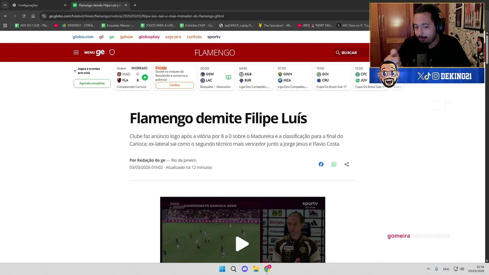Viewport: 489px width, 275px height.
Task: Open the hamburger MENU icon
Action: [76, 53]
